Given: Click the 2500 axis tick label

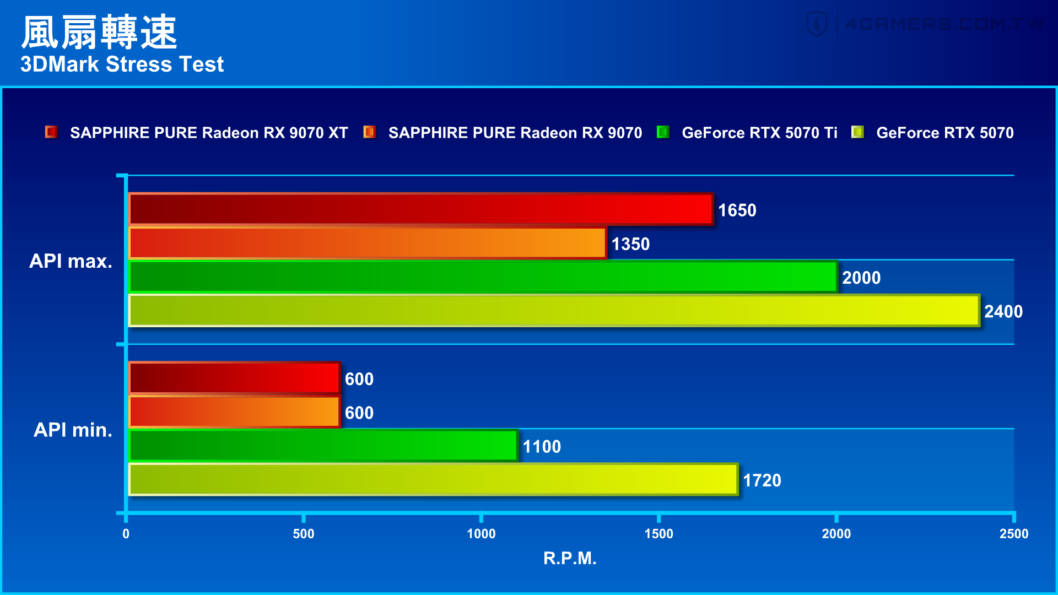Looking at the screenshot, I should click(1014, 534).
